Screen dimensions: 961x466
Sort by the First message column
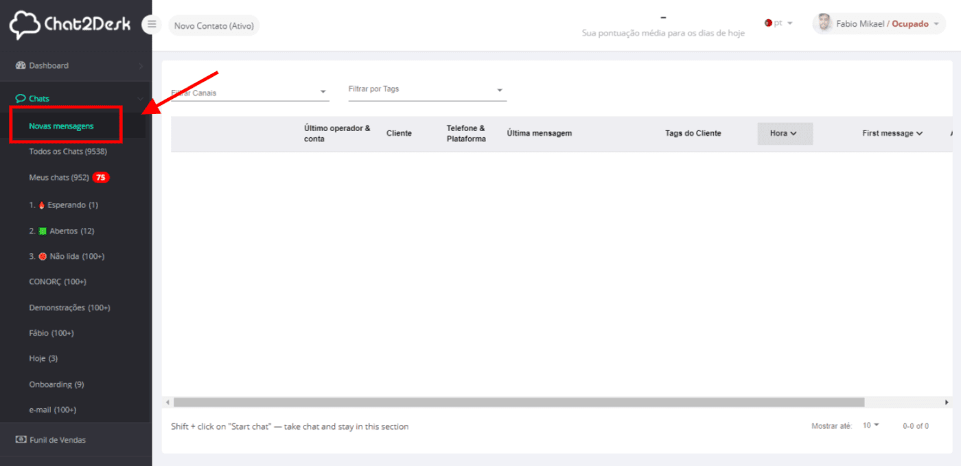tap(892, 134)
